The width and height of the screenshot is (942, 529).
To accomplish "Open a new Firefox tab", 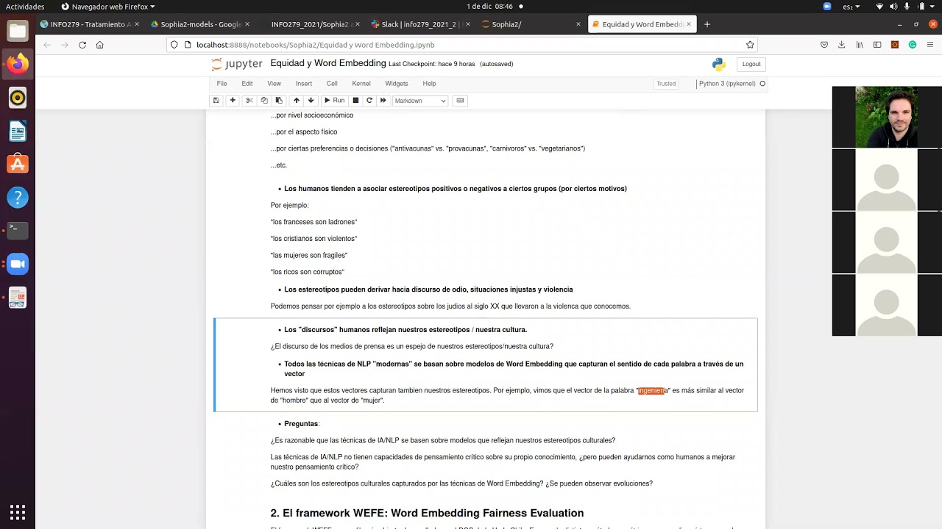I will point(707,24).
